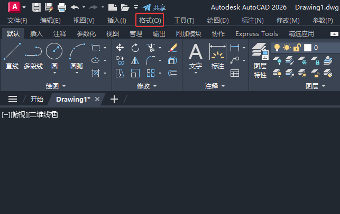Viewport: 340px width, 214px height.
Task: Expand the Draw (绘图) panel
Action: (56, 86)
